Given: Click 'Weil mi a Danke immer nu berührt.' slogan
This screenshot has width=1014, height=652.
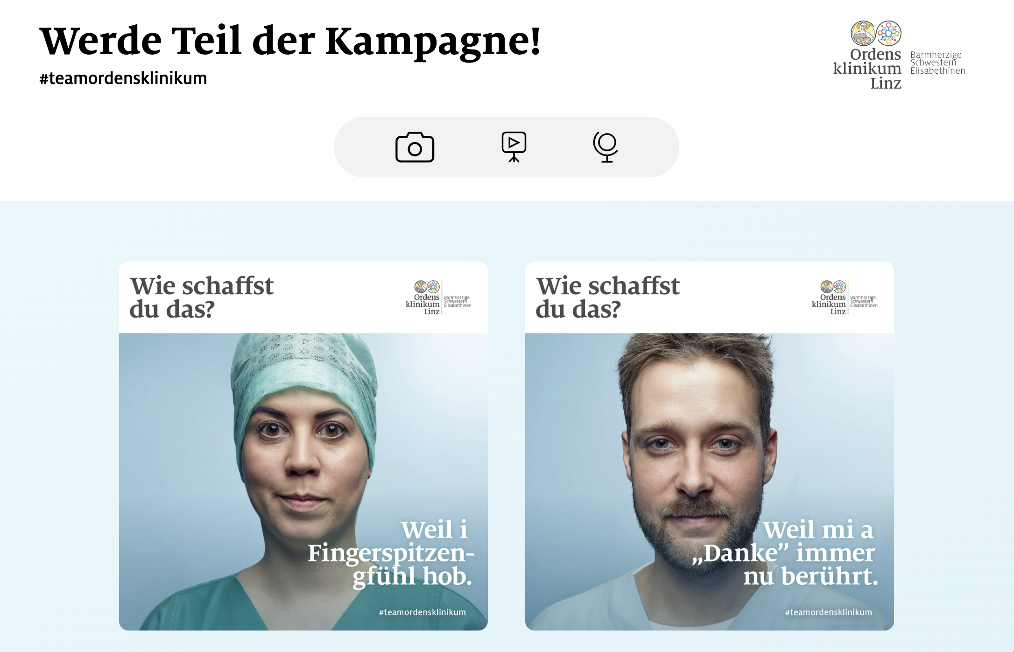Looking at the screenshot, I should click(785, 553).
